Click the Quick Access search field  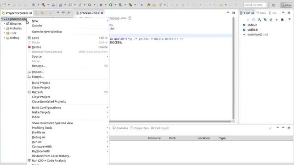click(x=255, y=5)
